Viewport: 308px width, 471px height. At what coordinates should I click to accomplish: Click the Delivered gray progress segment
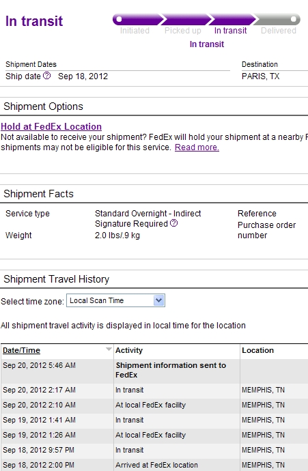click(x=277, y=20)
